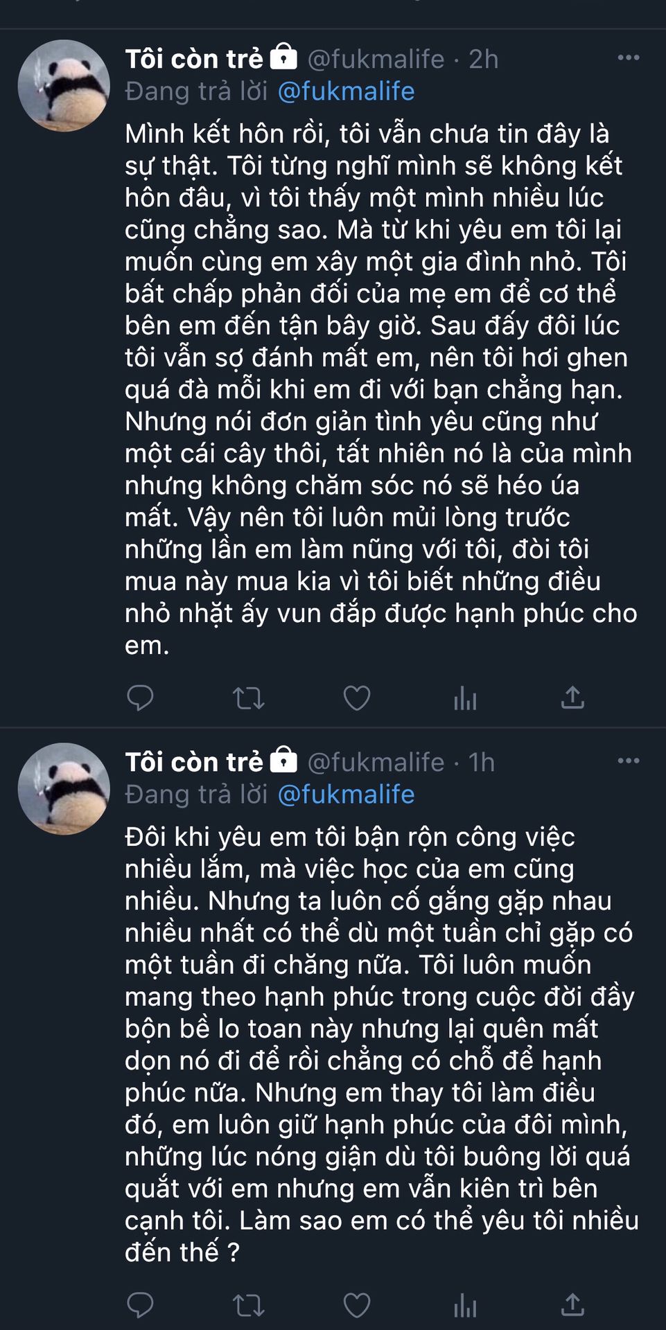Open the "1h" timestamp of the second tweet
Screen dimensions: 666x1330
point(482,763)
